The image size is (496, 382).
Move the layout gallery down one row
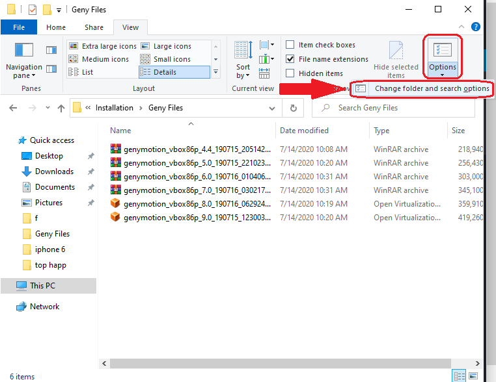point(215,59)
